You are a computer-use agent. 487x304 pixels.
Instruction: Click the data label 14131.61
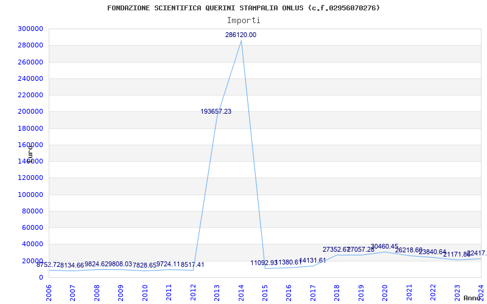(312, 261)
